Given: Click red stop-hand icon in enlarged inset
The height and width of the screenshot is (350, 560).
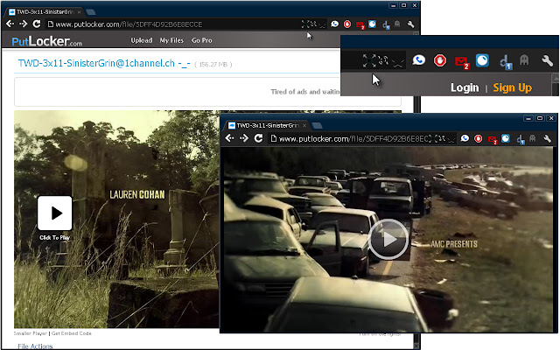Looking at the screenshot, I should [440, 60].
